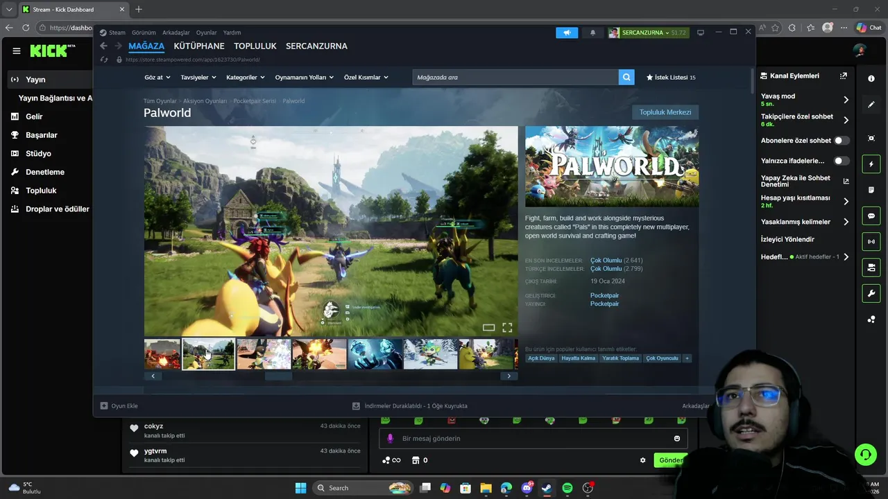The image size is (888, 499).
Task: Select the snowy green creature thumbnail
Action: pos(430,353)
